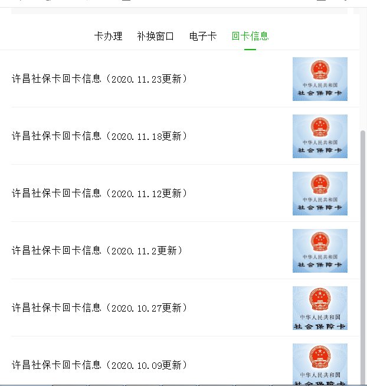Open the 2020.11.23 回卡信息 article title
The height and width of the screenshot is (386, 367).
[x=100, y=79]
